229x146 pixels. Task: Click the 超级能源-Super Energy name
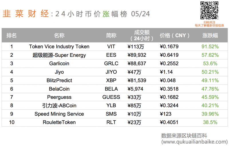point(59,55)
